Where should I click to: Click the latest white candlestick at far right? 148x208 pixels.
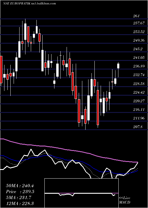click(x=118, y=66)
